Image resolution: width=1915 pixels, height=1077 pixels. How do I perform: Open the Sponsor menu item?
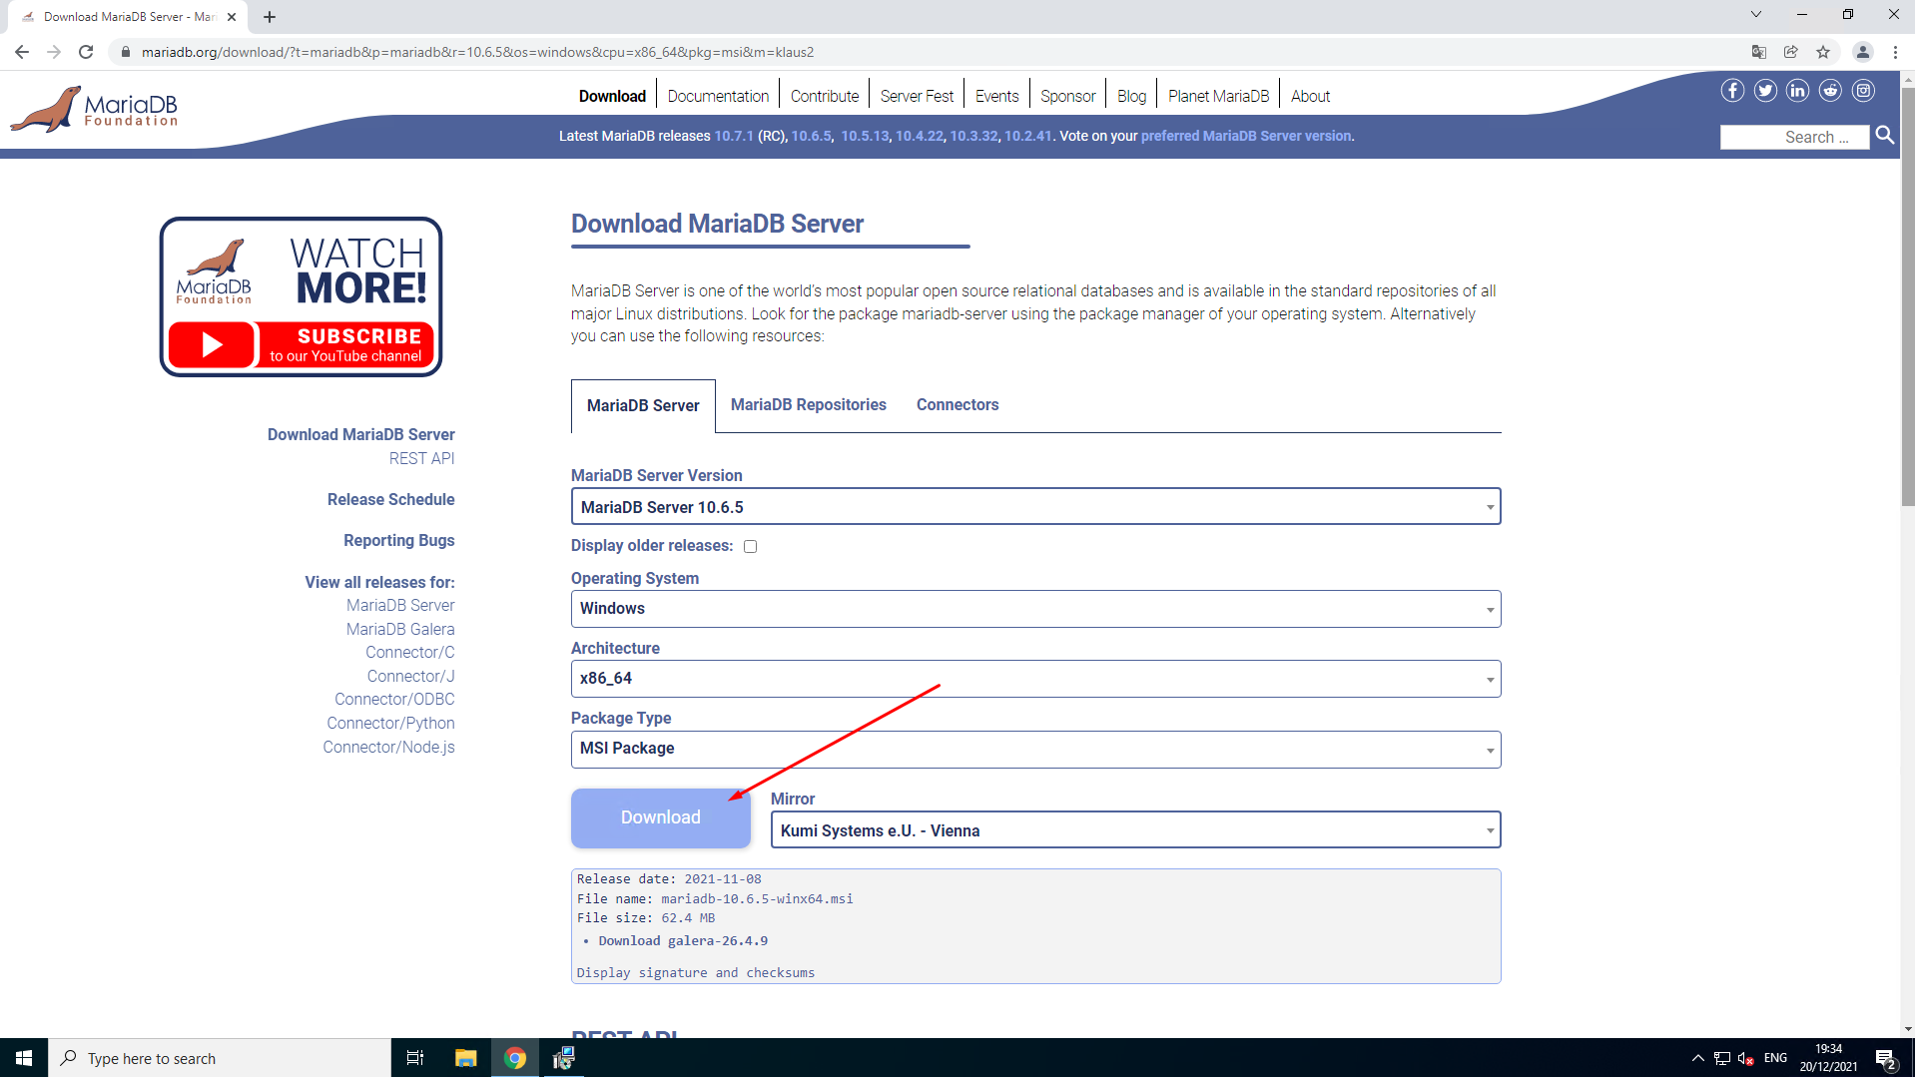coord(1067,96)
